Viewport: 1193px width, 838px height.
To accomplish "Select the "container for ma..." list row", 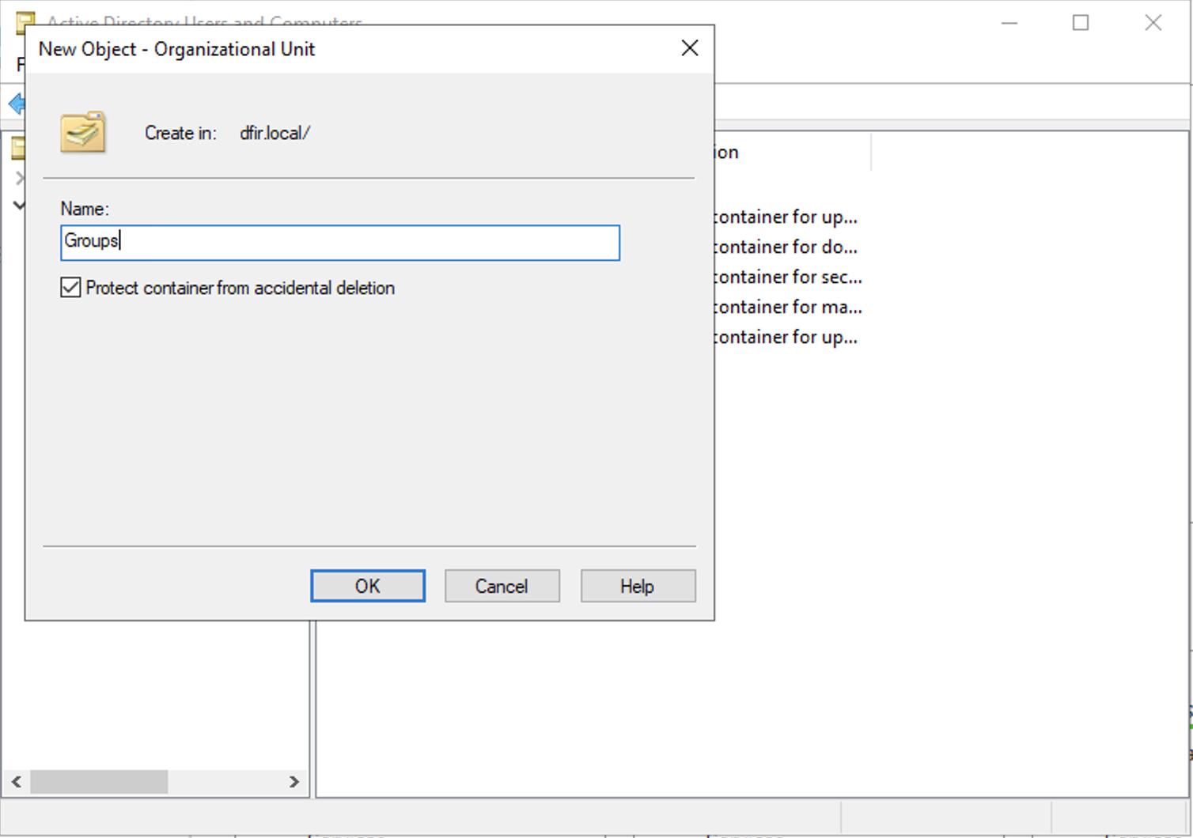I will pos(787,308).
